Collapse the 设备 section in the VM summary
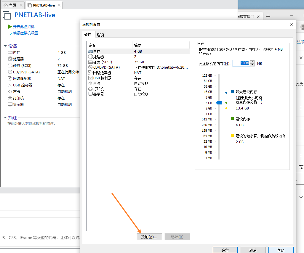304x253 pixels. 5,46
